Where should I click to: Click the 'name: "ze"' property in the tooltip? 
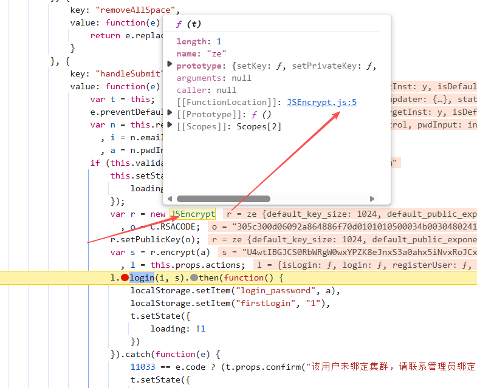[x=201, y=54]
